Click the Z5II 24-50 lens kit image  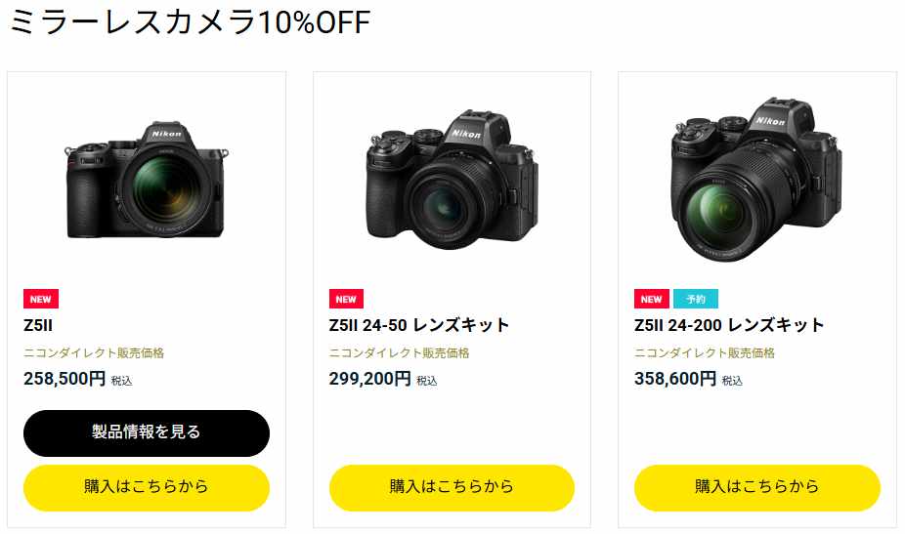[452, 180]
